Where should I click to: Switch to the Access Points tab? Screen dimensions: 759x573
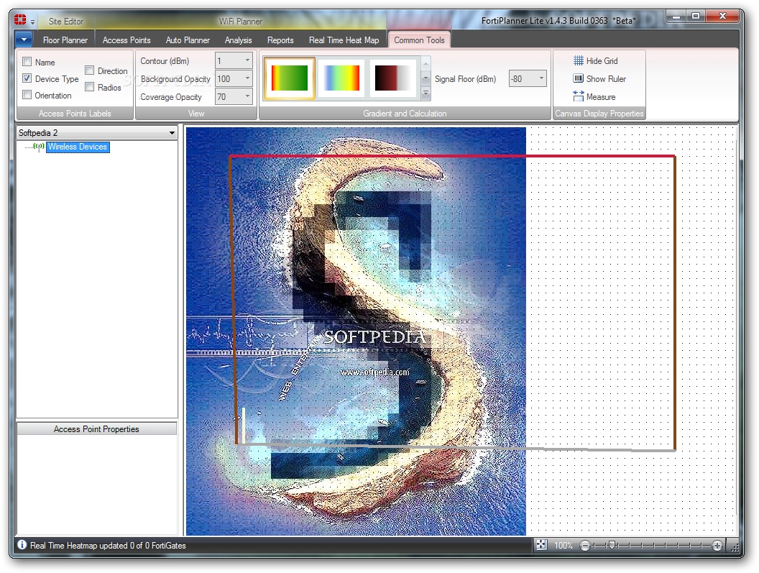coord(126,40)
